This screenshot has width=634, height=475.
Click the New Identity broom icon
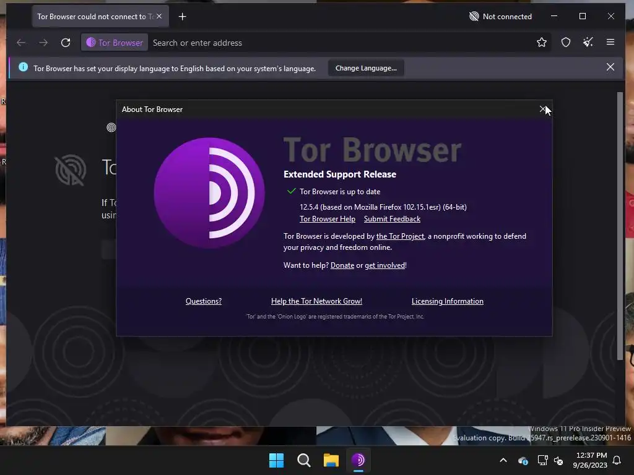[588, 43]
